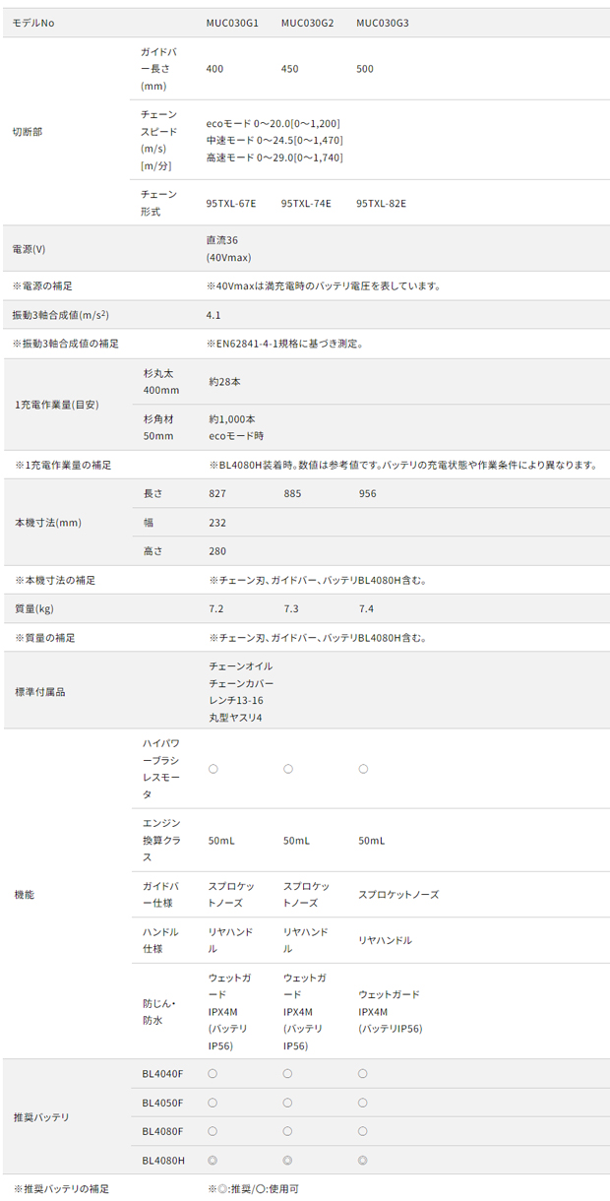Click the 振動3軸合成値(m/s²) row label
This screenshot has height=1201, width=610.
click(59, 314)
